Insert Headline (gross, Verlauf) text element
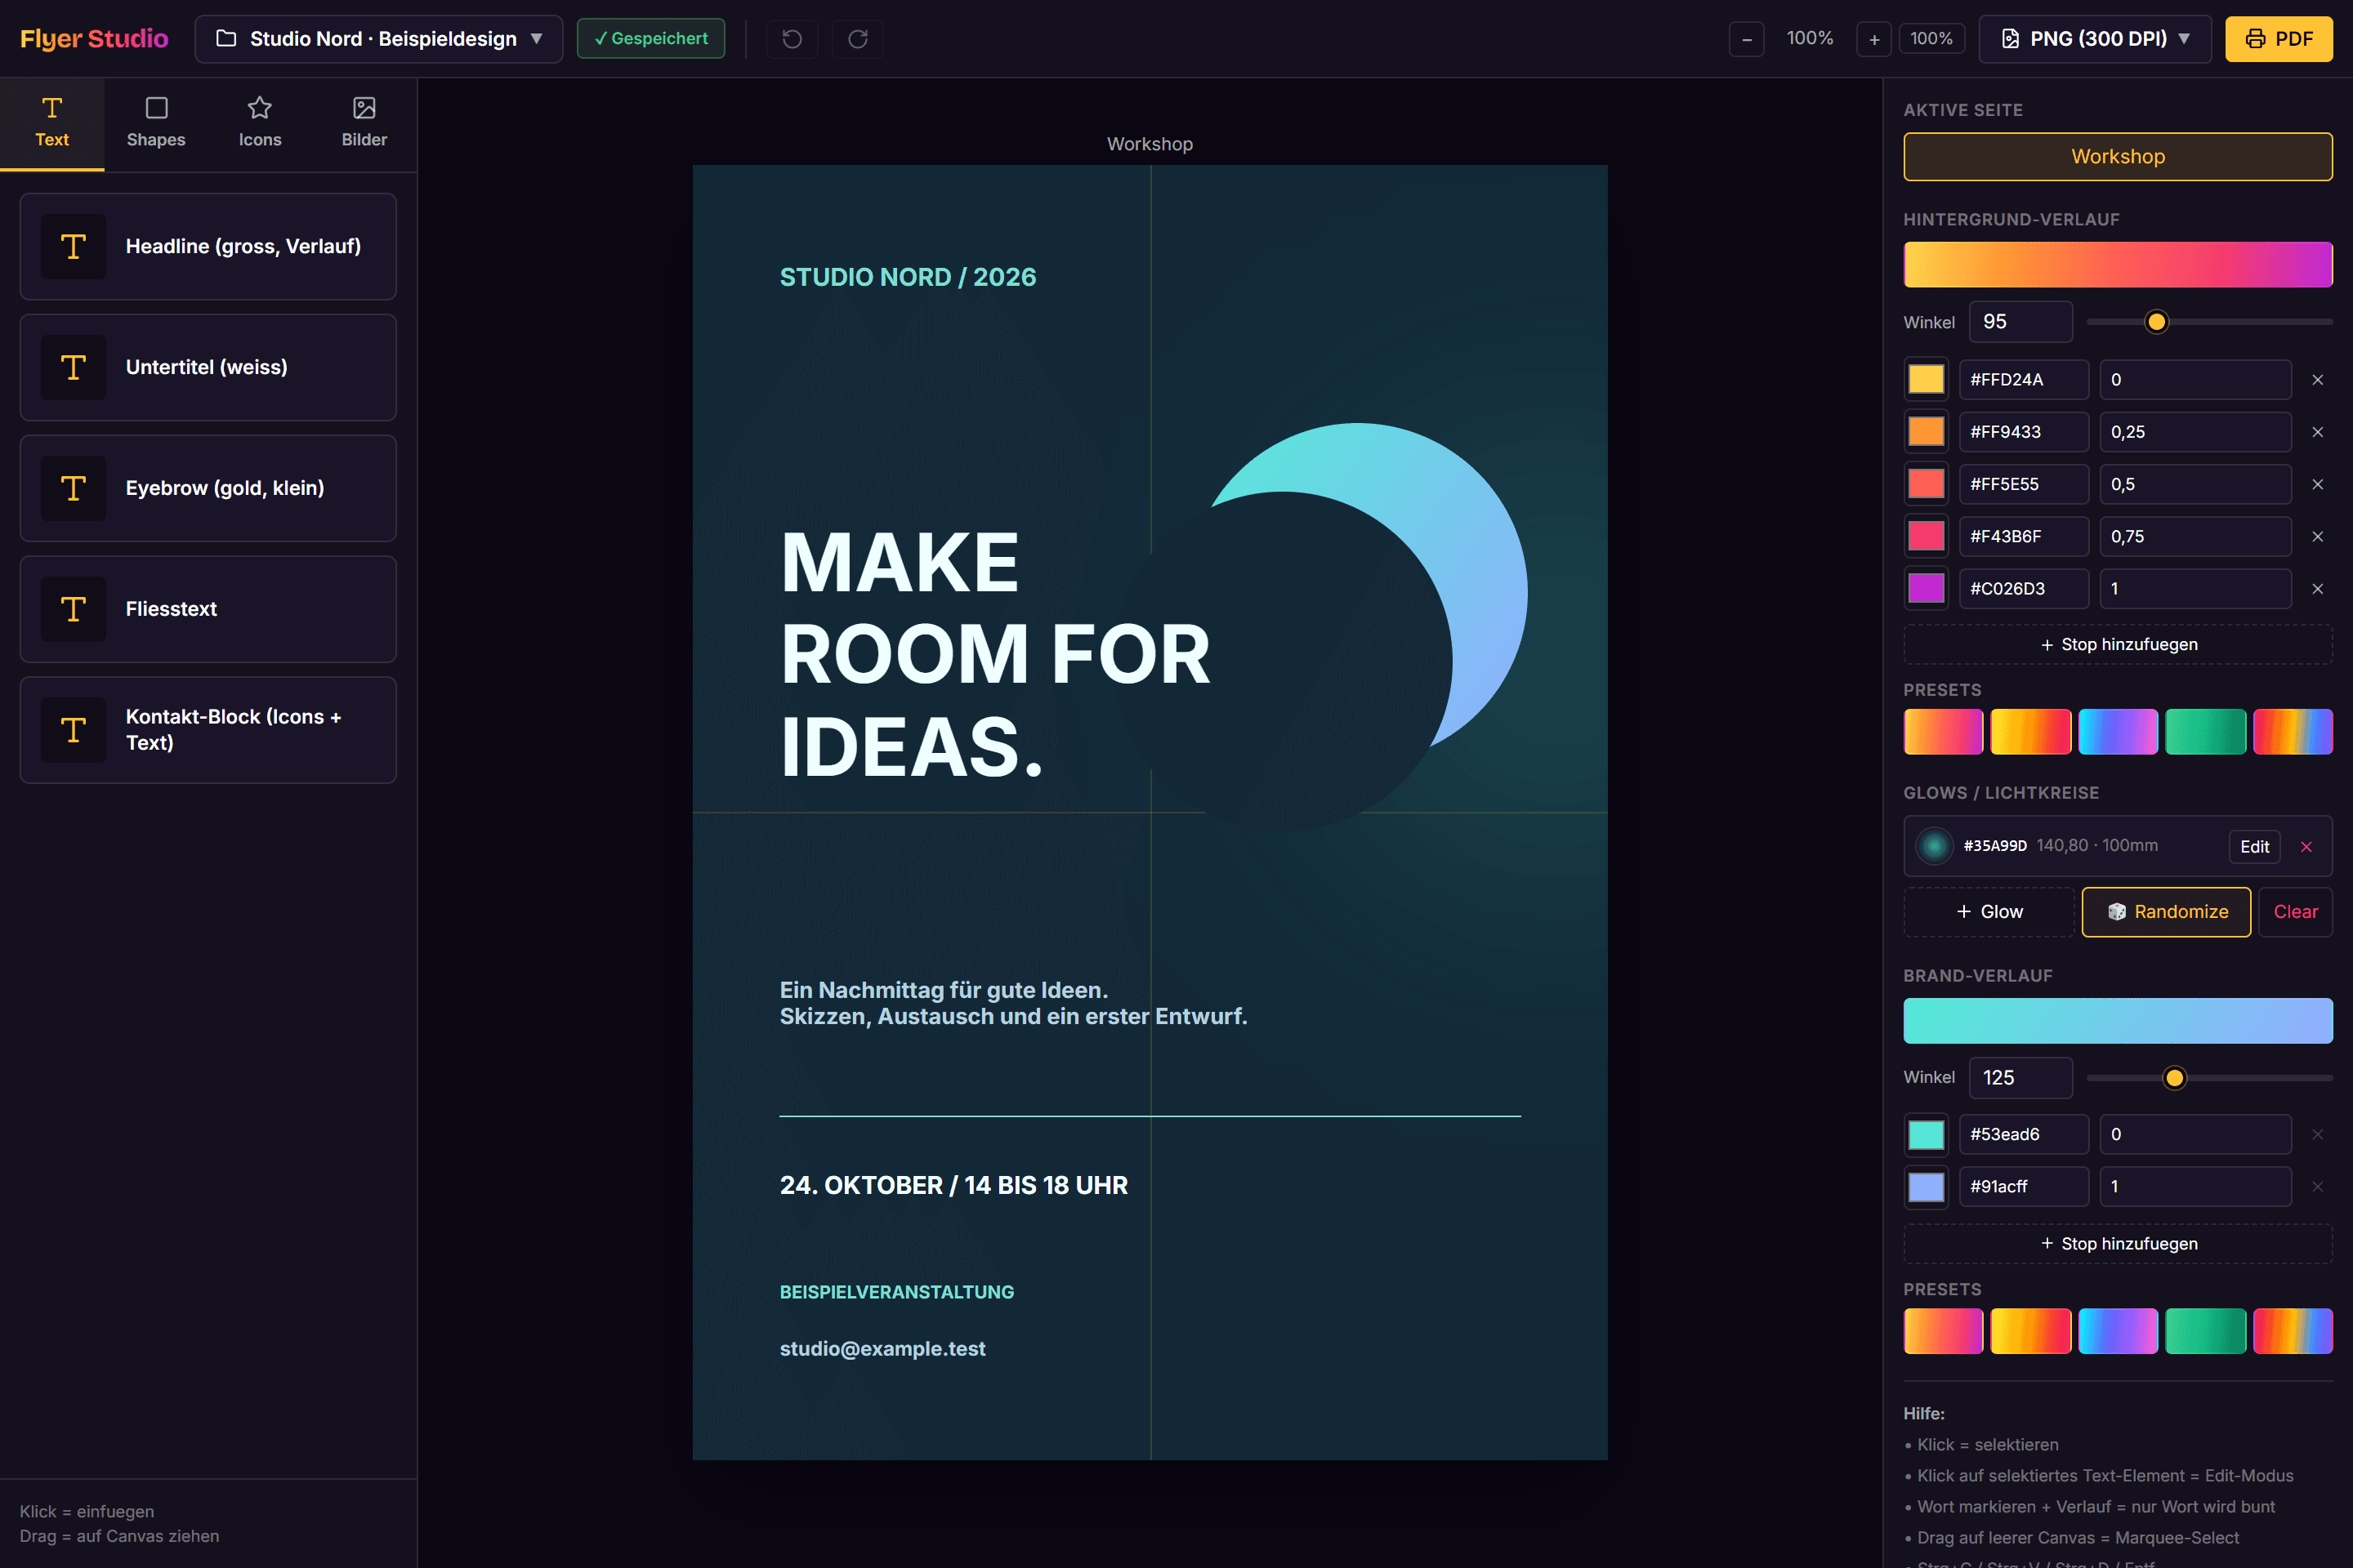The height and width of the screenshot is (1568, 2353). [208, 246]
